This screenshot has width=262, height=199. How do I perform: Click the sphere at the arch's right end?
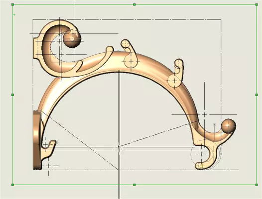[229, 126]
